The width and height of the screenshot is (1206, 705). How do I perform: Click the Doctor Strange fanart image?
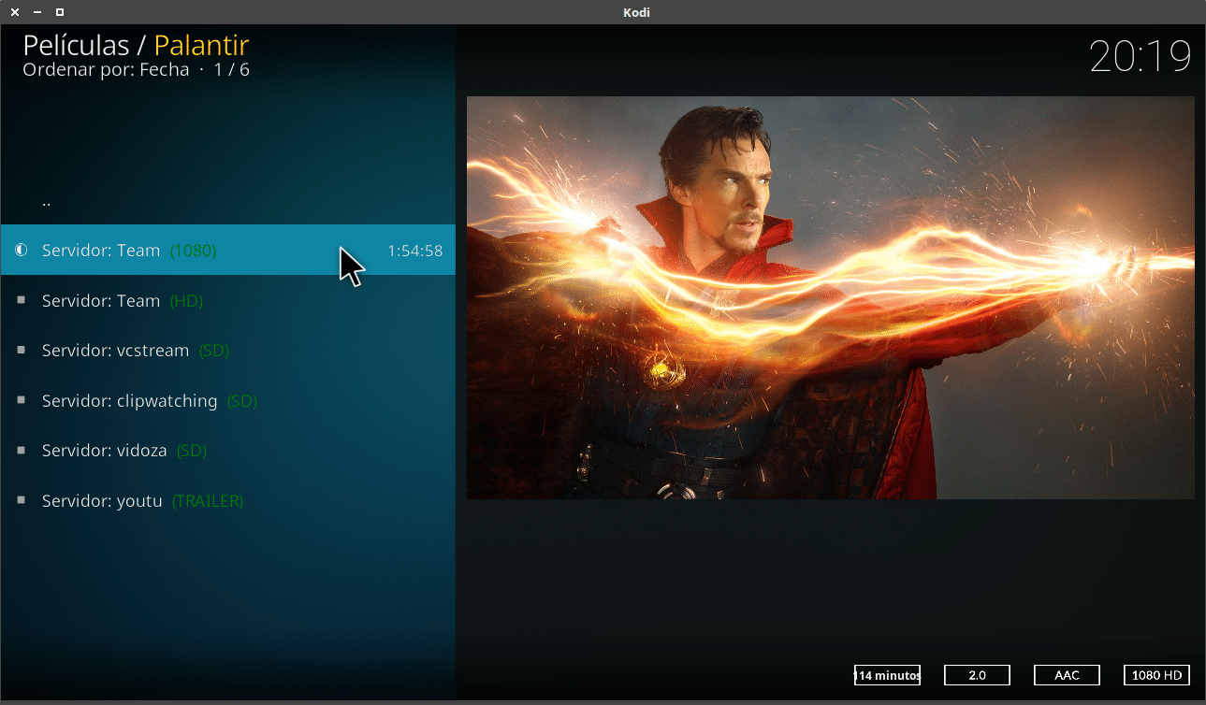831,297
